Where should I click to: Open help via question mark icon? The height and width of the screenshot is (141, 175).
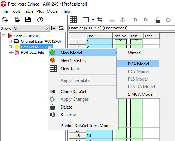(x=40, y=20)
